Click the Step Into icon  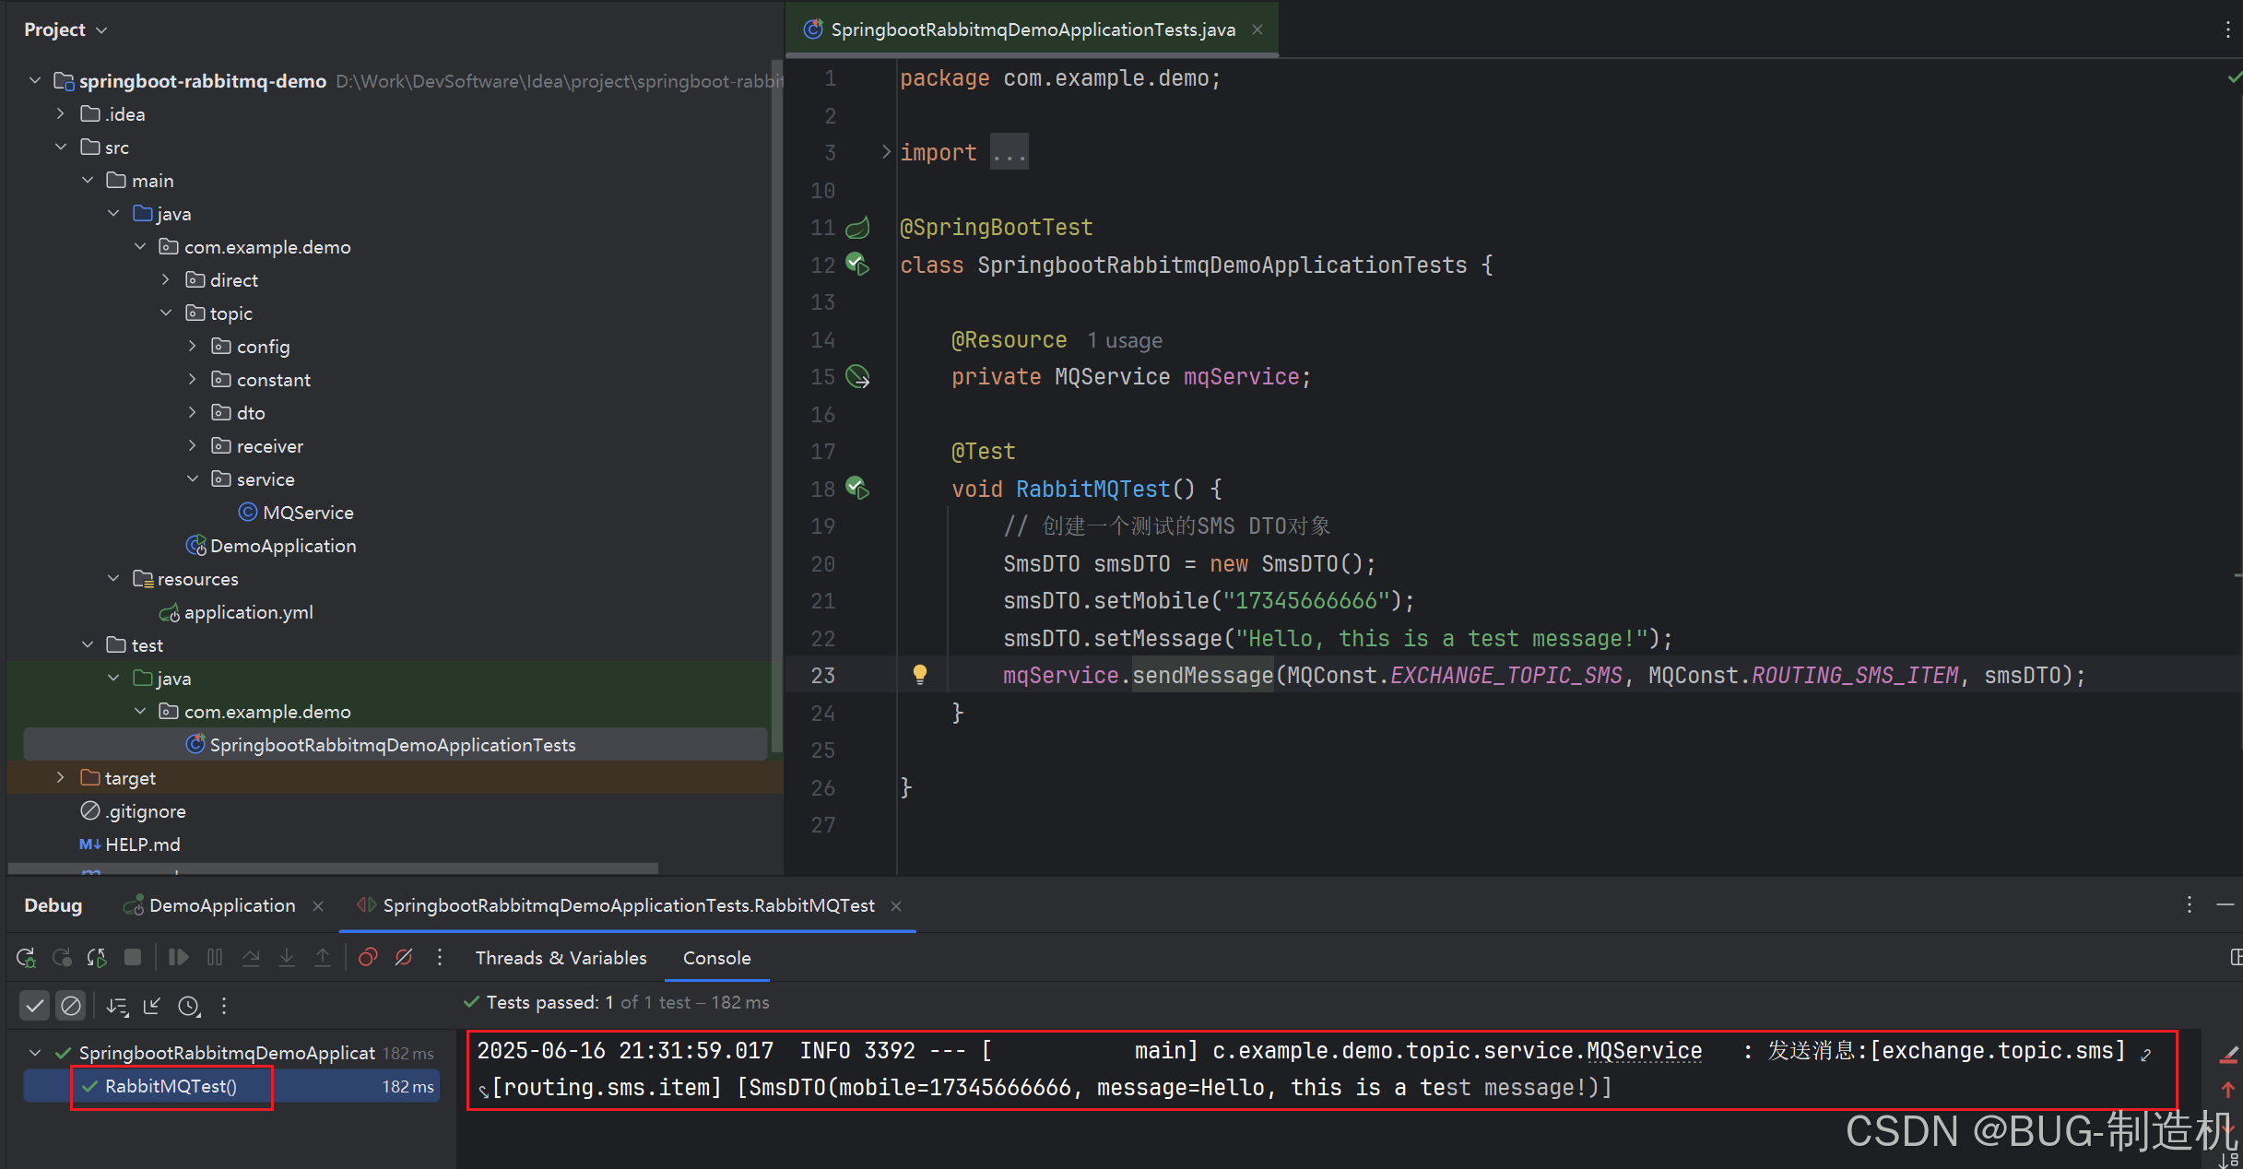pos(287,958)
